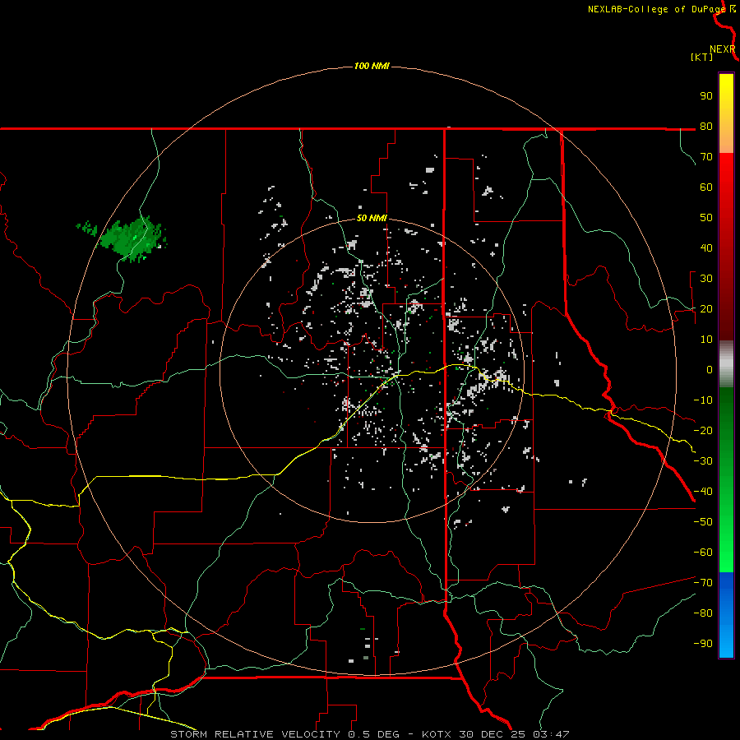Click the -20 value on velocity scale
This screenshot has height=740, width=740.
pyautogui.click(x=703, y=431)
